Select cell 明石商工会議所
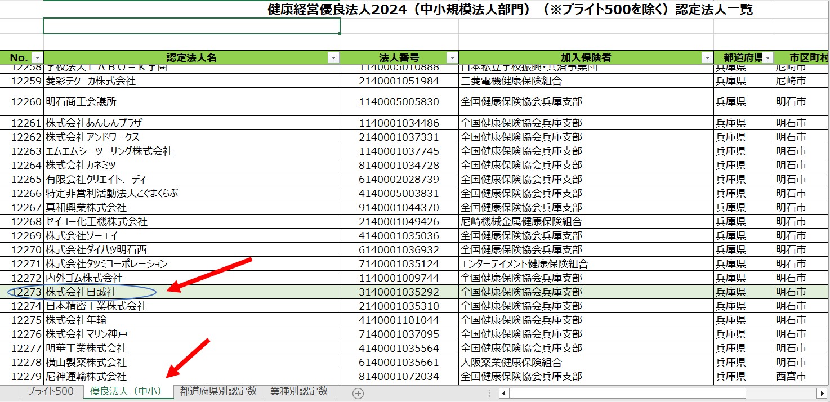This screenshot has height=402, width=830. [192, 102]
